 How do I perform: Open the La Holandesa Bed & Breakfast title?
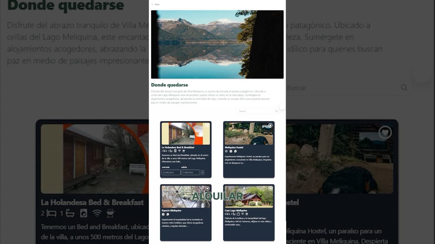pyautogui.click(x=178, y=147)
